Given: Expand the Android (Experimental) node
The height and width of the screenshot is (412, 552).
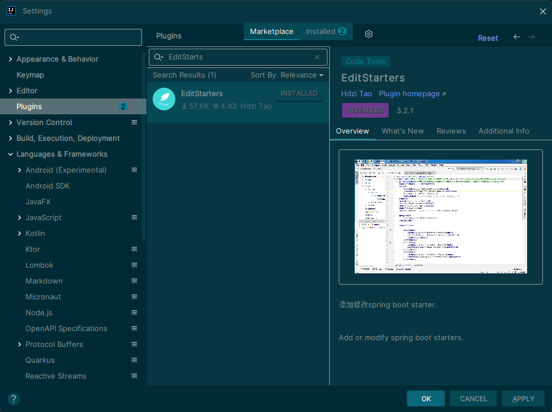Looking at the screenshot, I should (x=19, y=170).
